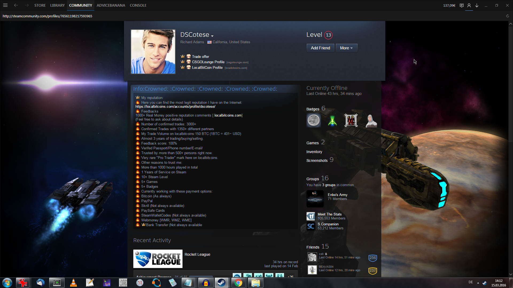
Task: Show hidden system tray icons
Action: [x=478, y=283]
